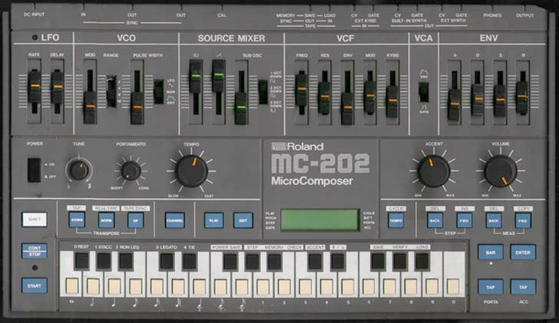The image size is (559, 323).
Task: Click the VCF RES resonance slider
Action: pyautogui.click(x=324, y=97)
